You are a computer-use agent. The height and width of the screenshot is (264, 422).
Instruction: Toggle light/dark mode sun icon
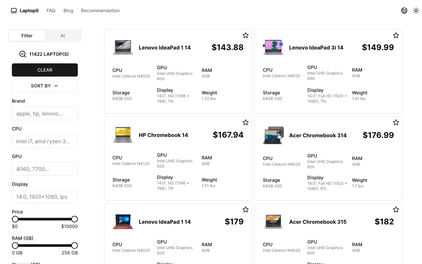pyautogui.click(x=416, y=11)
